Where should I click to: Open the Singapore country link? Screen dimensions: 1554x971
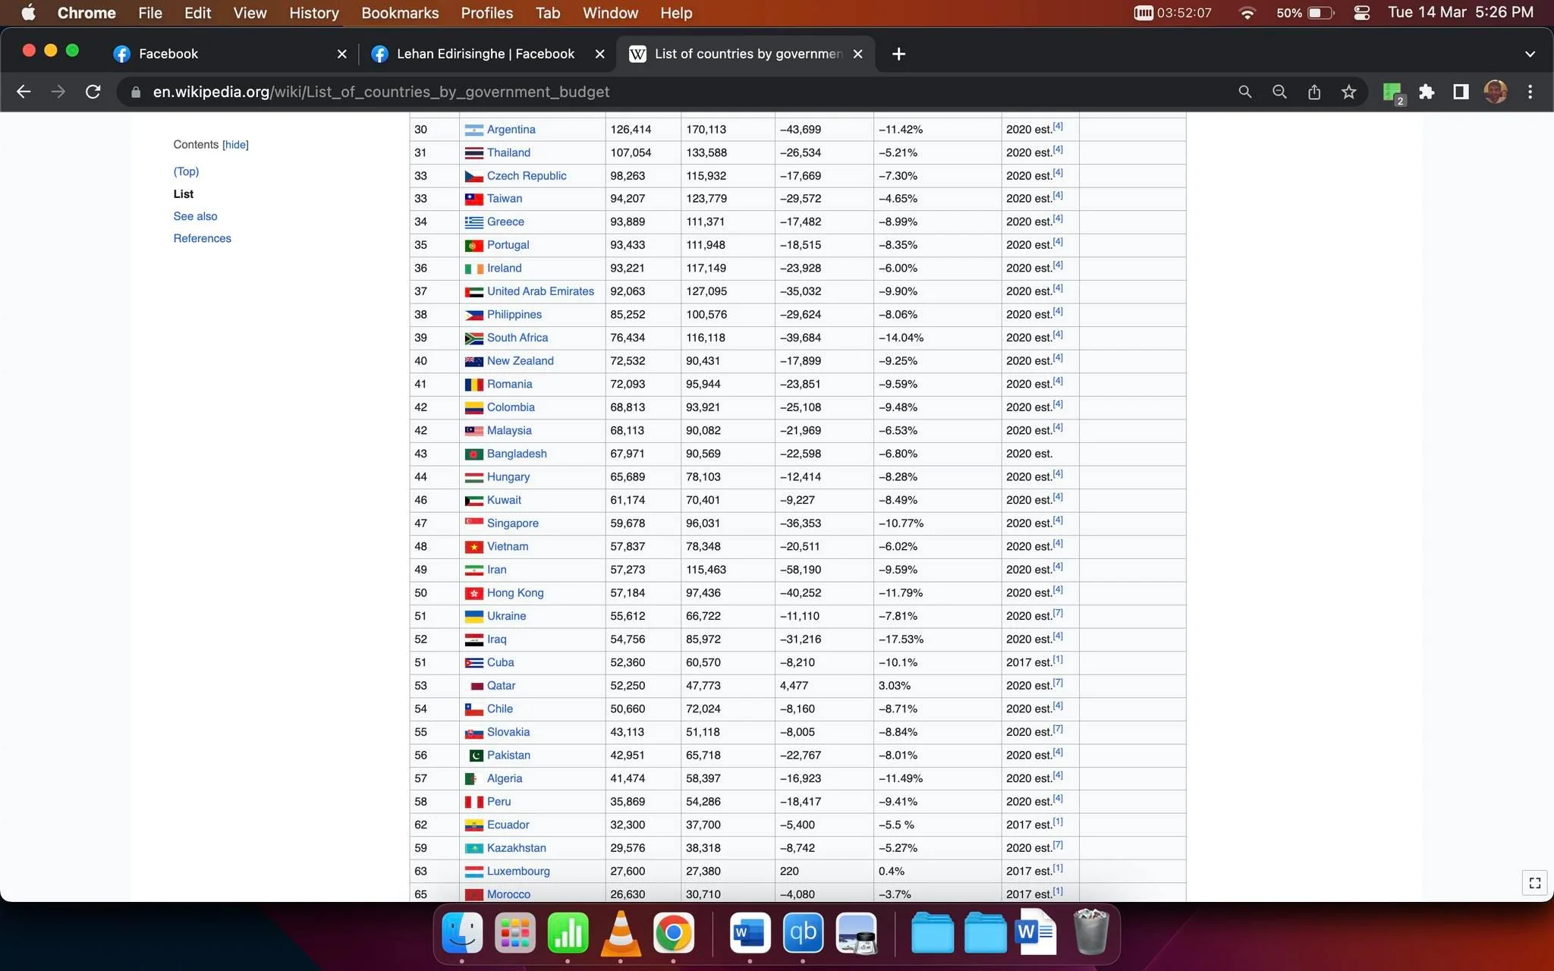[x=512, y=523]
